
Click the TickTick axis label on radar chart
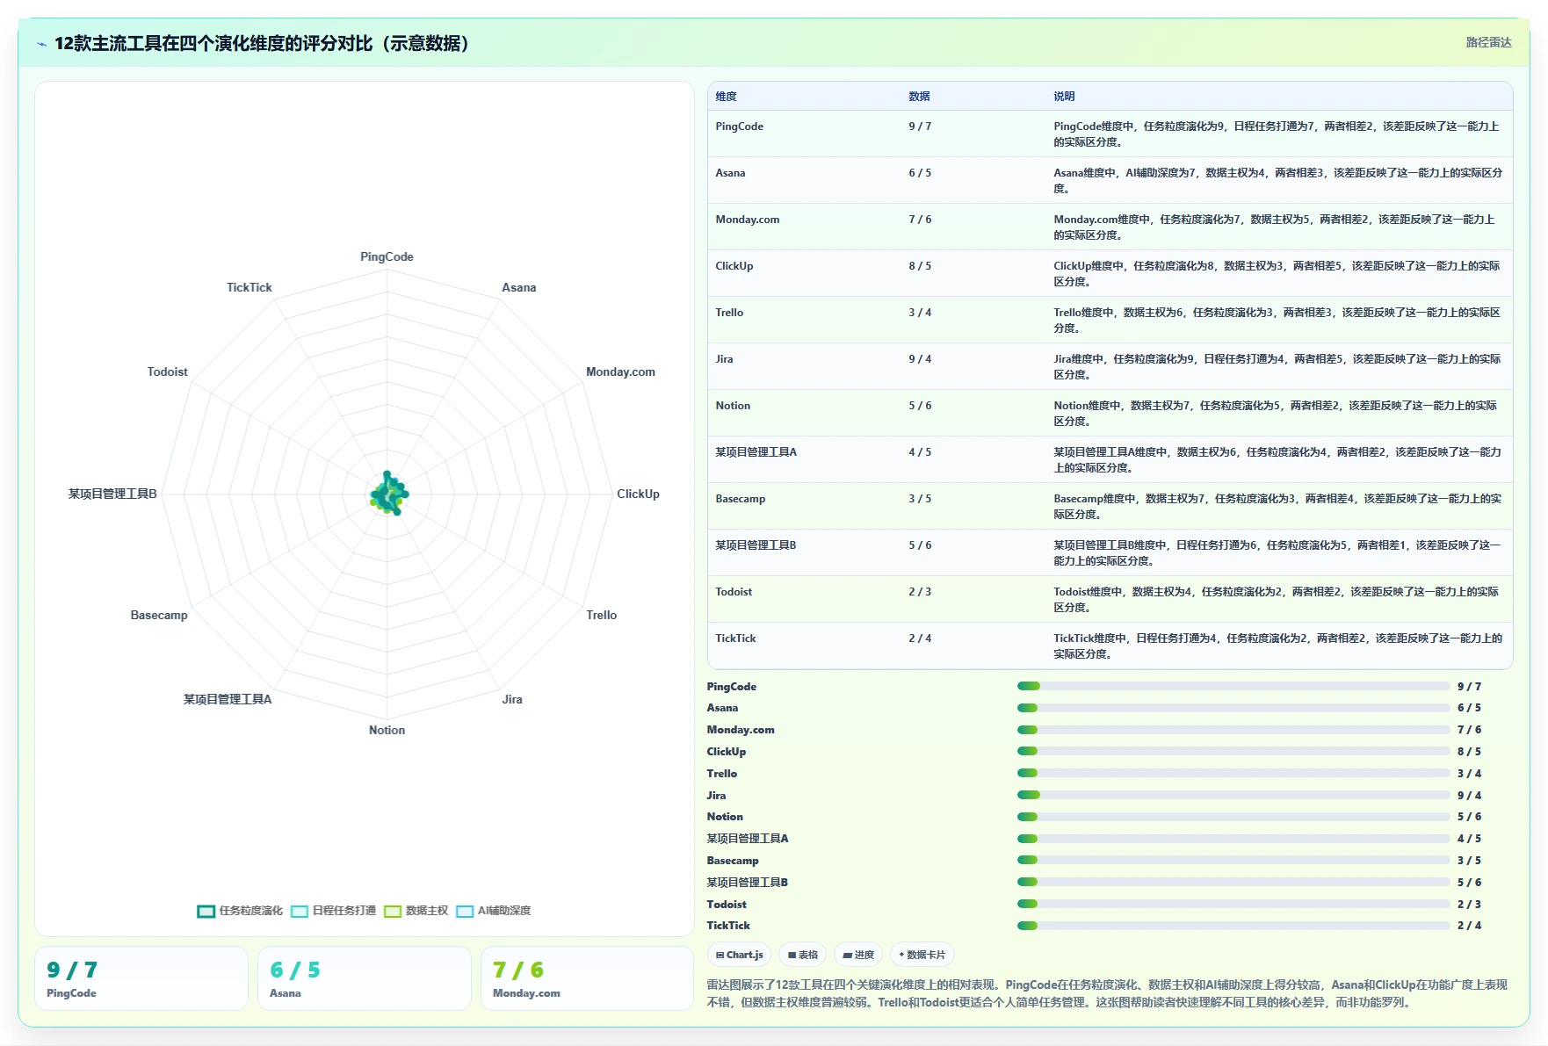[x=250, y=287]
